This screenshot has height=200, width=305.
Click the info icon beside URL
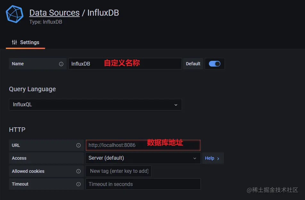tap(78, 145)
